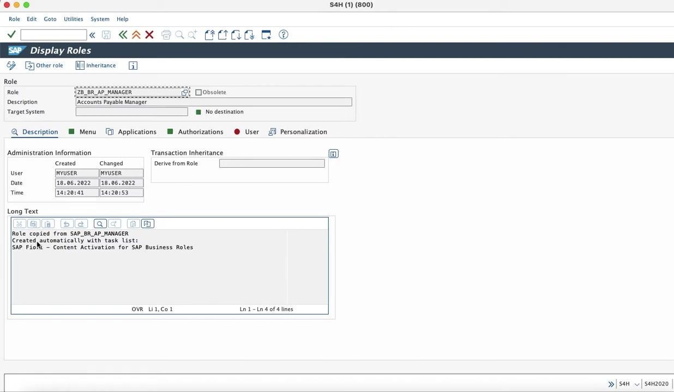The height and width of the screenshot is (392, 674).
Task: Click the green Back arrow icon
Action: click(123, 35)
